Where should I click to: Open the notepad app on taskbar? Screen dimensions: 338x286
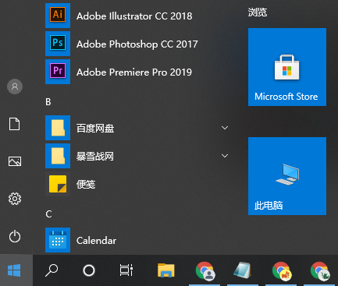point(243,270)
